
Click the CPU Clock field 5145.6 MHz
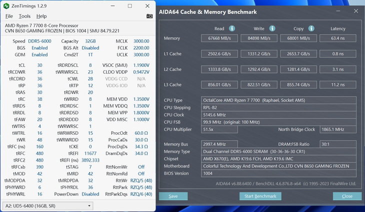[278, 115]
